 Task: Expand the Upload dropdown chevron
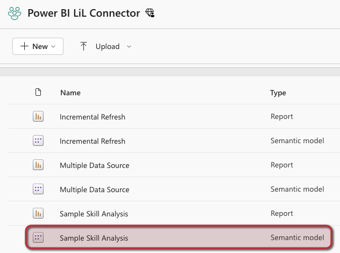click(x=129, y=46)
